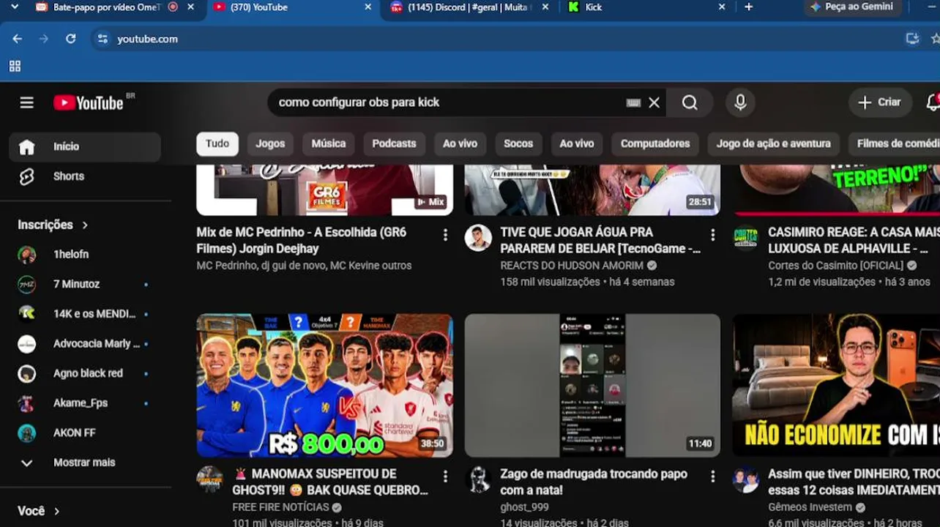
Task: Open YouTube notifications bell
Action: 933,102
